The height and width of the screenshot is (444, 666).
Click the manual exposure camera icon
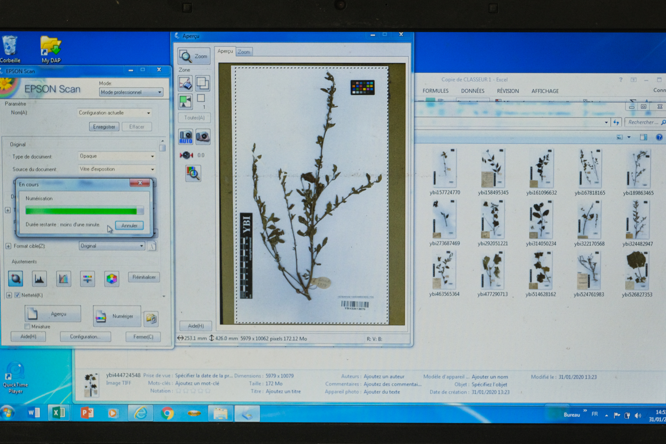click(x=203, y=137)
